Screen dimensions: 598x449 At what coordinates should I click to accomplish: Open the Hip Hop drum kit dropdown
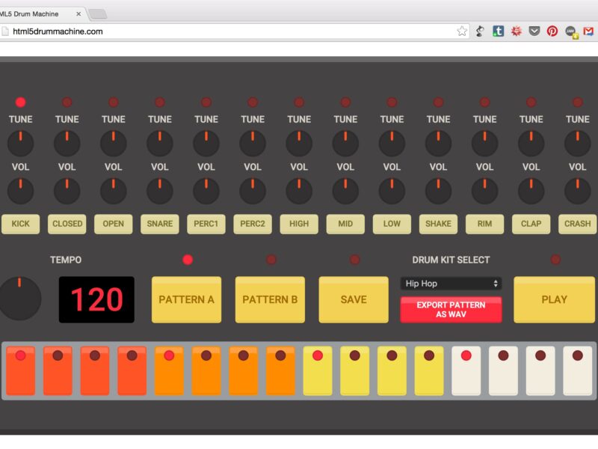(x=451, y=284)
